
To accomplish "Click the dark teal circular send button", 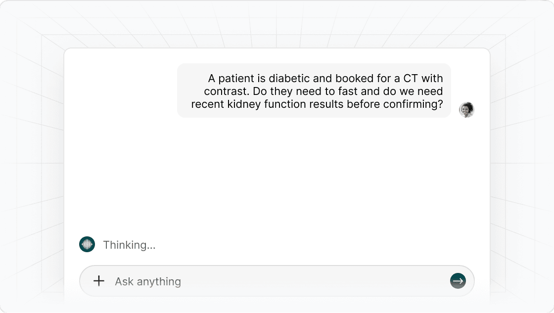I will point(458,281).
